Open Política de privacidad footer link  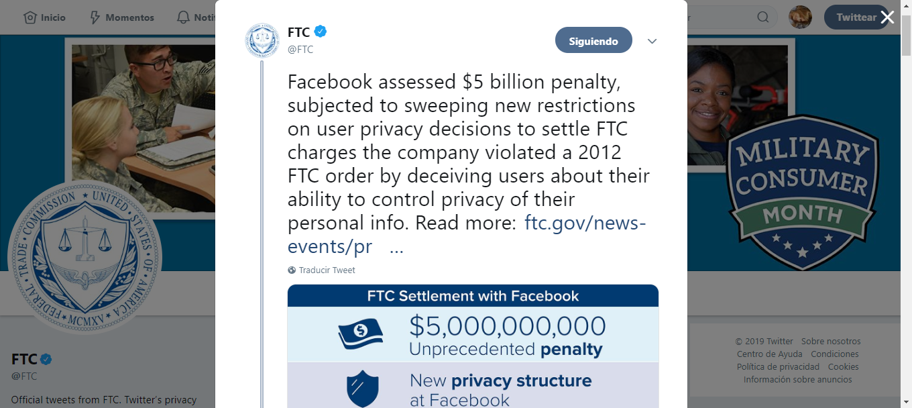point(778,367)
